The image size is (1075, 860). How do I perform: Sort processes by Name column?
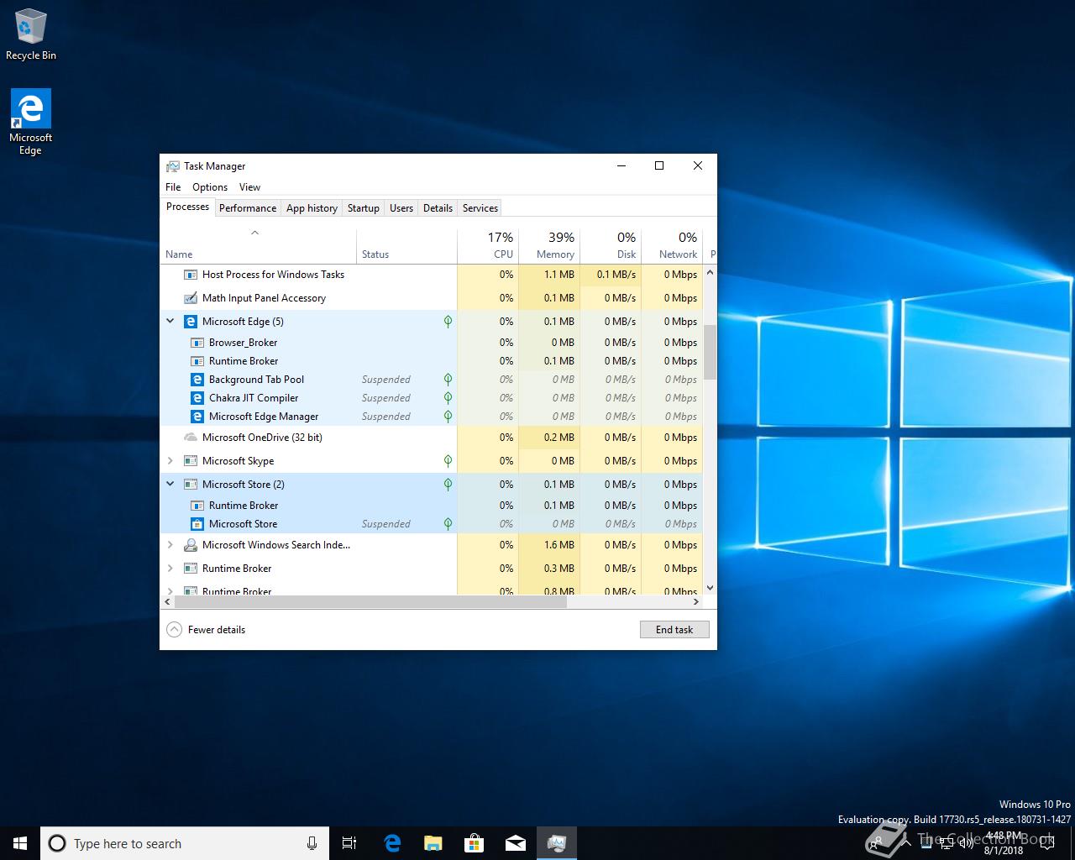pos(258,246)
